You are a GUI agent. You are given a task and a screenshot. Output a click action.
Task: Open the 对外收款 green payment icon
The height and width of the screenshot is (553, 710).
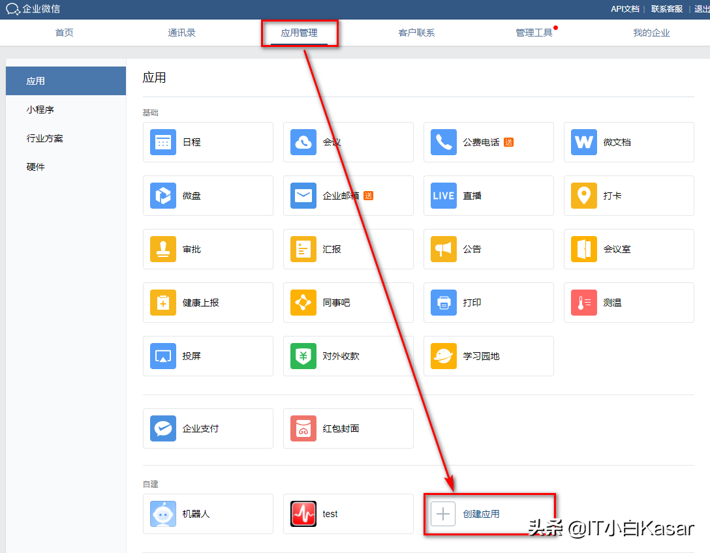tap(303, 356)
